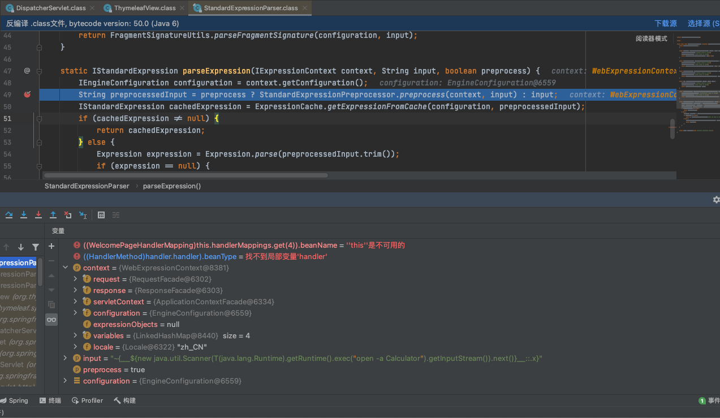The width and height of the screenshot is (720, 418).
Task: Expand the variables LinkedHashMap node
Action: pyautogui.click(x=76, y=335)
